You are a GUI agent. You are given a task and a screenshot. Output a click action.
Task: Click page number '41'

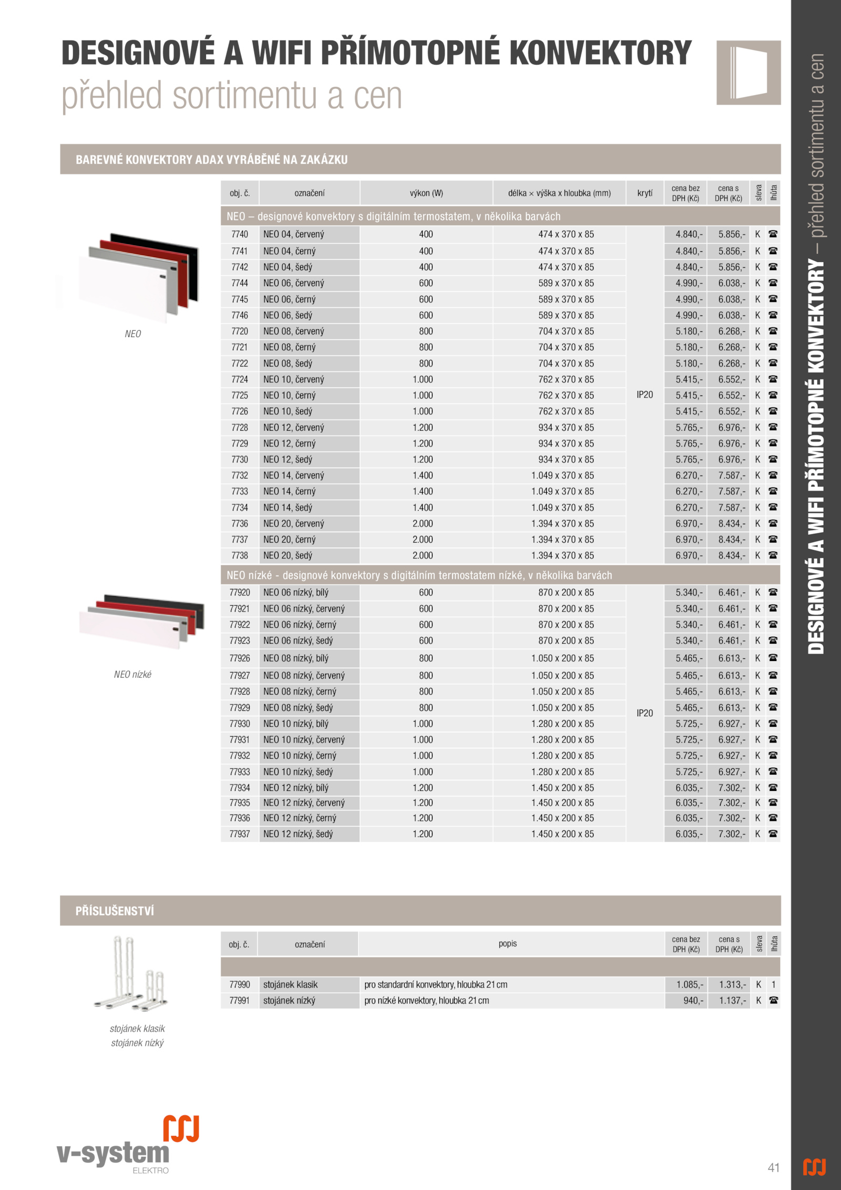(x=774, y=1167)
